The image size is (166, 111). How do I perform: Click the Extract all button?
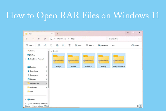point(103,45)
